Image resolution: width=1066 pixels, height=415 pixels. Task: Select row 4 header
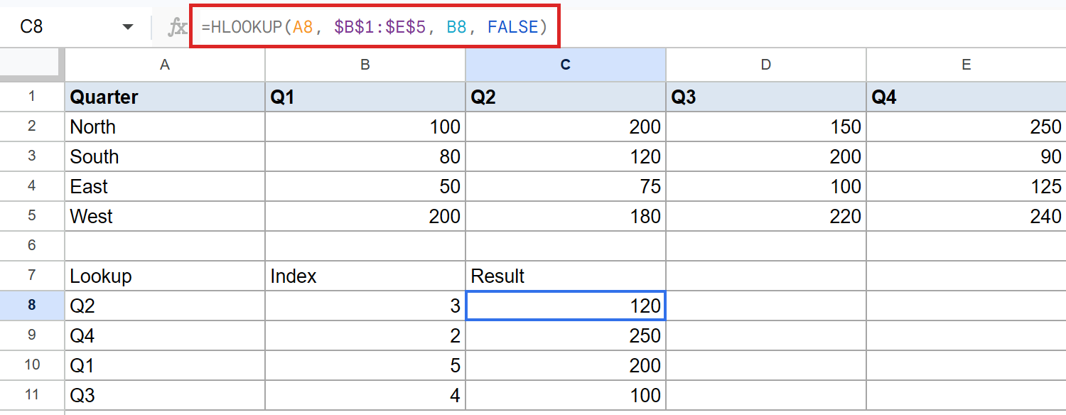32,186
